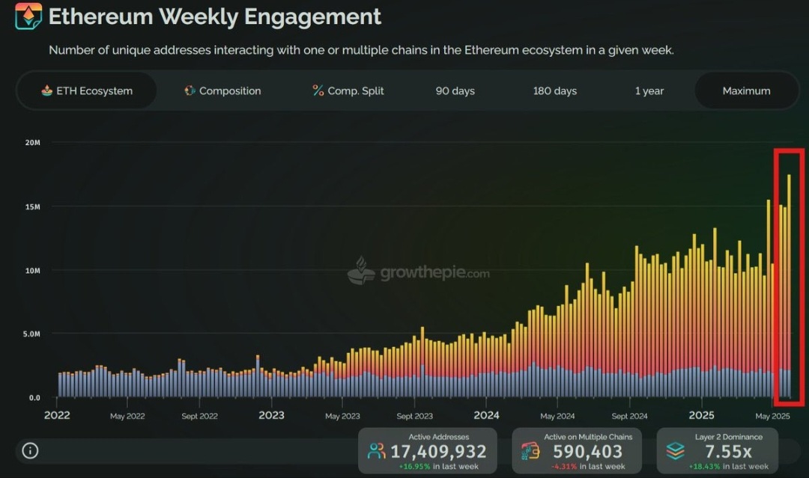
Task: Click the 7.55x Layer 2 Dominance value
Action: tap(728, 452)
